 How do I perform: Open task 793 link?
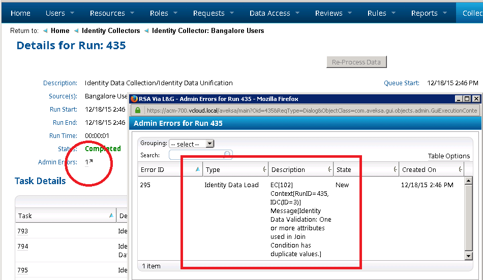tap(22, 231)
